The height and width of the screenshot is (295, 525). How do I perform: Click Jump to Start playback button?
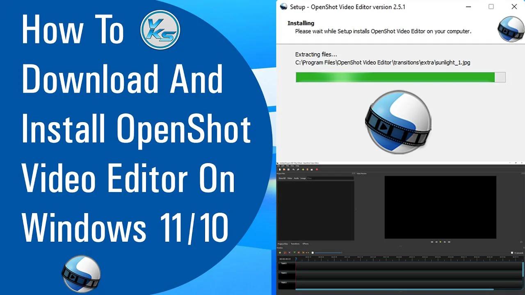[432, 242]
